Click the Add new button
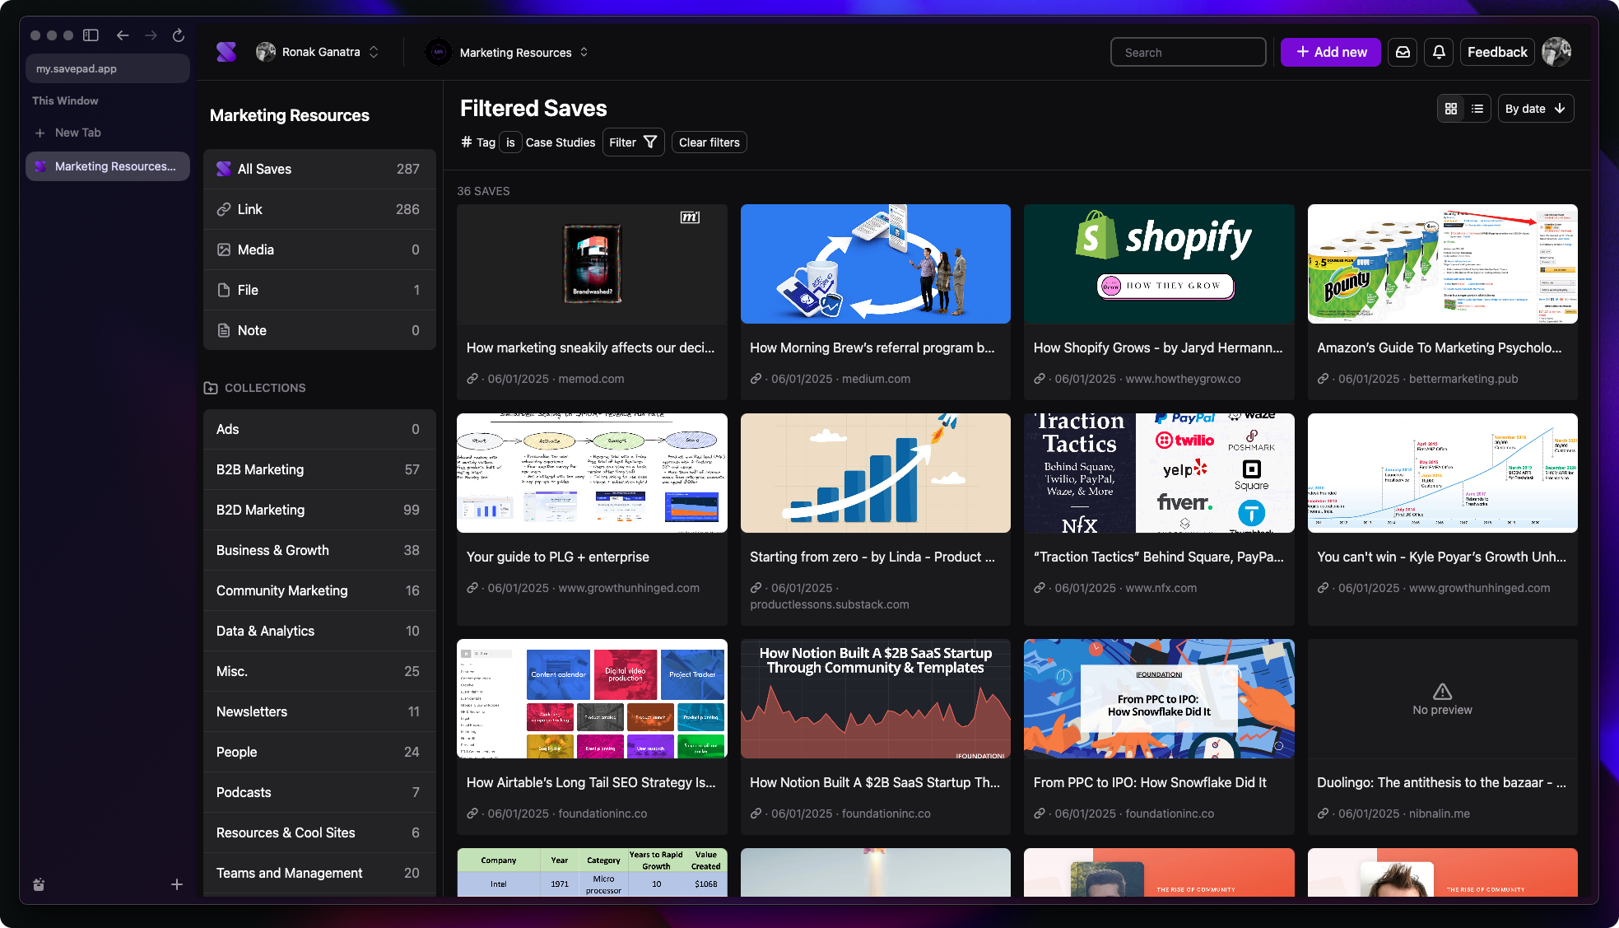The image size is (1619, 928). (1330, 52)
